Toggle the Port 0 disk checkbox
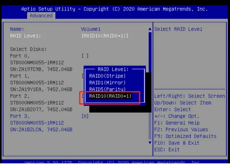Image resolution: width=230 pixels, height=164 pixels. click(85, 56)
